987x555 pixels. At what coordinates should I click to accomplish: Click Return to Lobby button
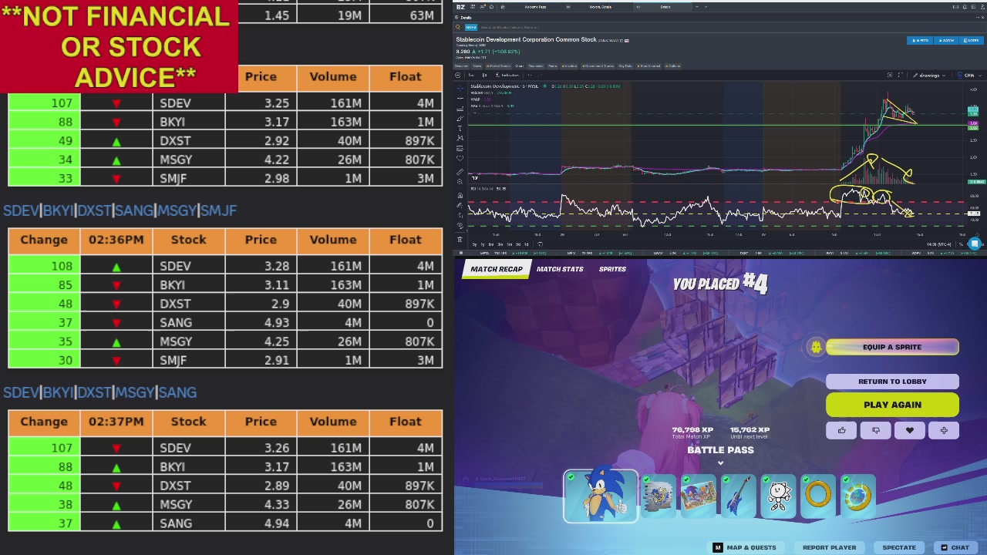(x=892, y=382)
